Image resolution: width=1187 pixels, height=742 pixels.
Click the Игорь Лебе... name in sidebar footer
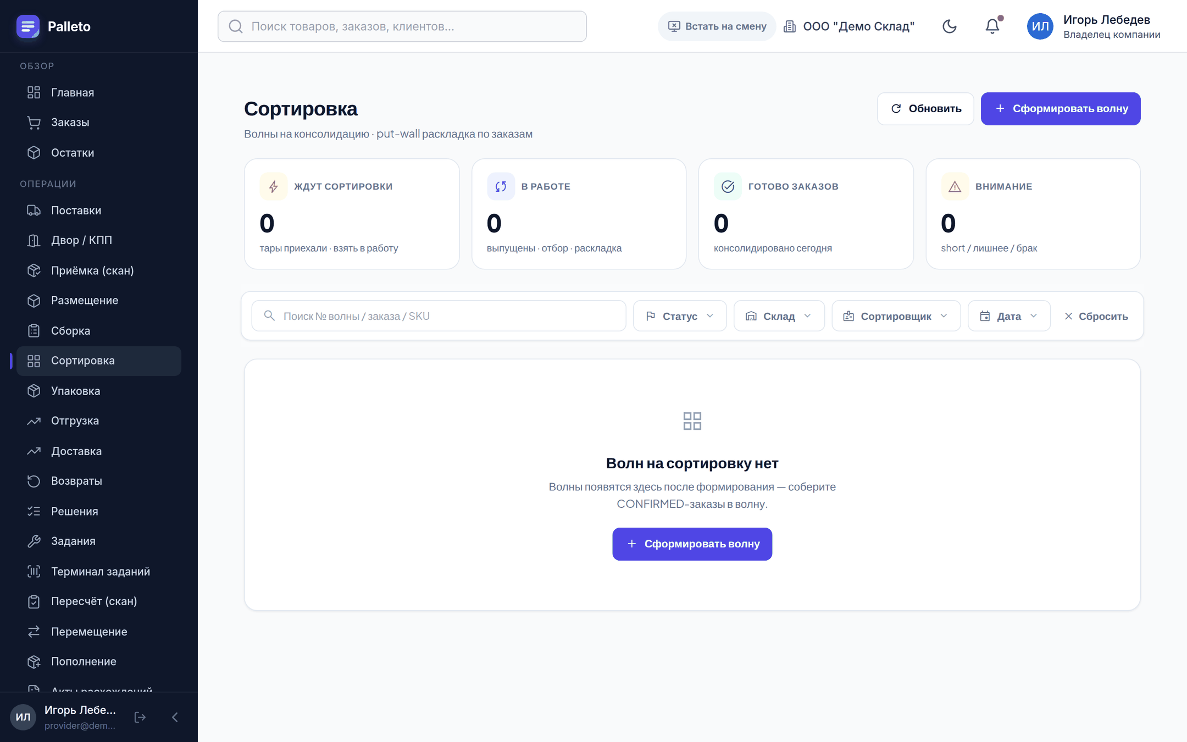coord(80,710)
